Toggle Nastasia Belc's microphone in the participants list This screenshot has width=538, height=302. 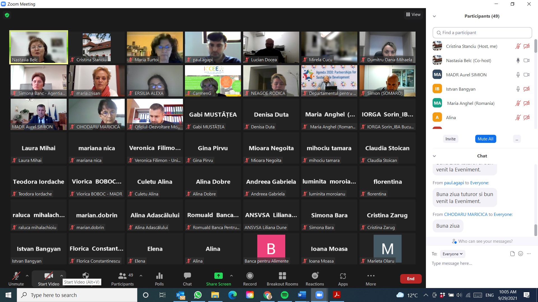(x=518, y=60)
